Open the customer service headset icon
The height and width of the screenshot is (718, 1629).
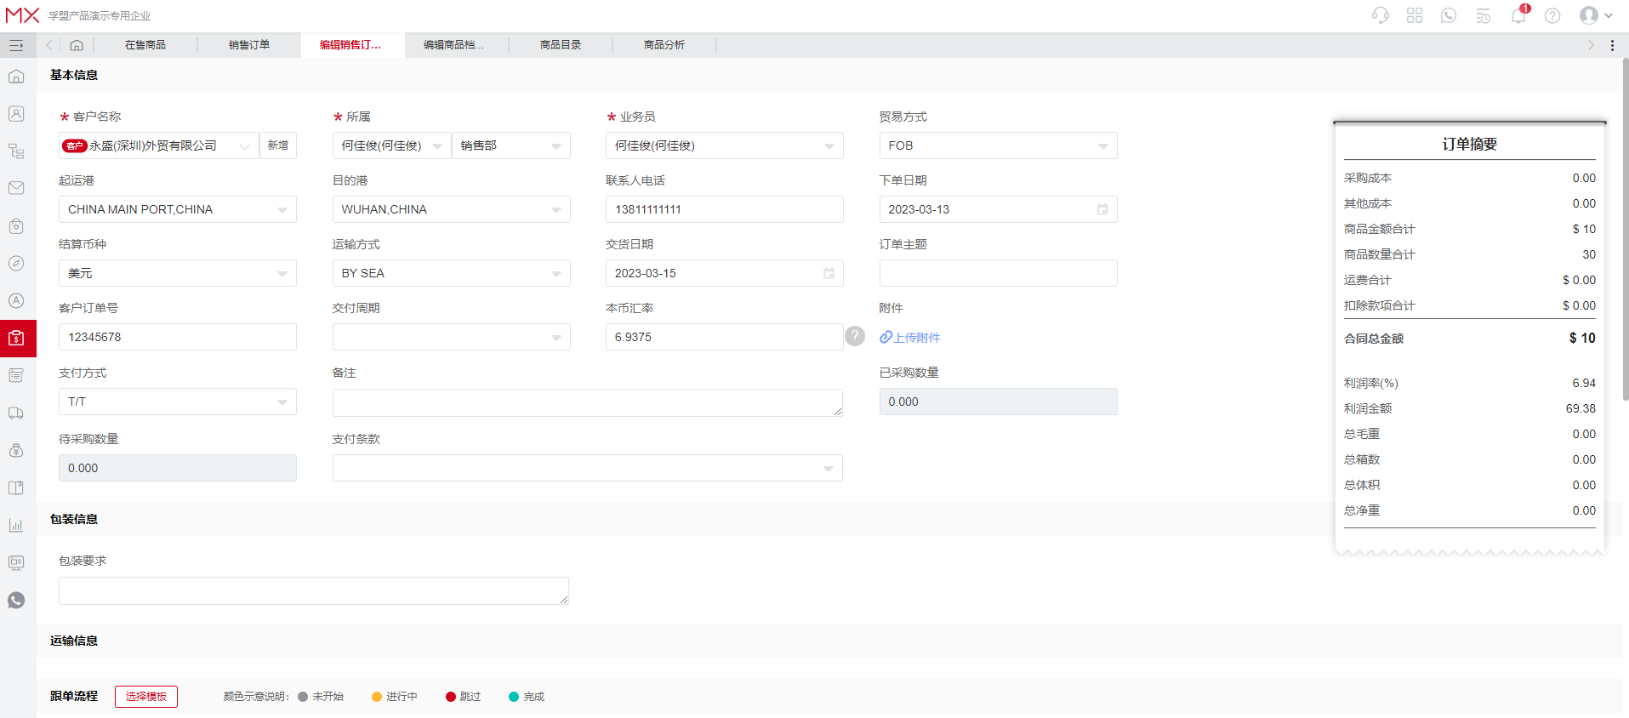click(1380, 15)
